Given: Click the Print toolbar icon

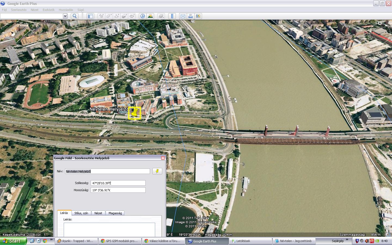Looking at the screenshot, I should (191, 16).
